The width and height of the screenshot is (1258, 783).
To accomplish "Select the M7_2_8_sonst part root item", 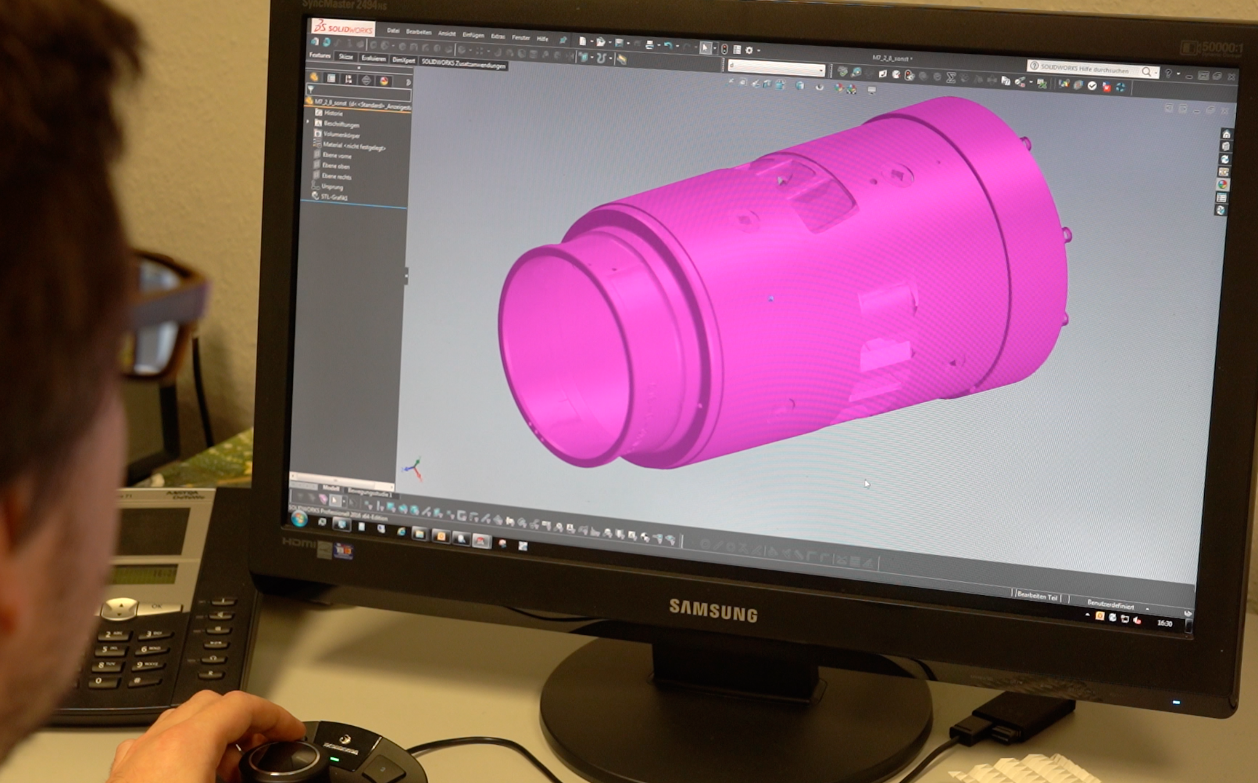I will pos(358,104).
